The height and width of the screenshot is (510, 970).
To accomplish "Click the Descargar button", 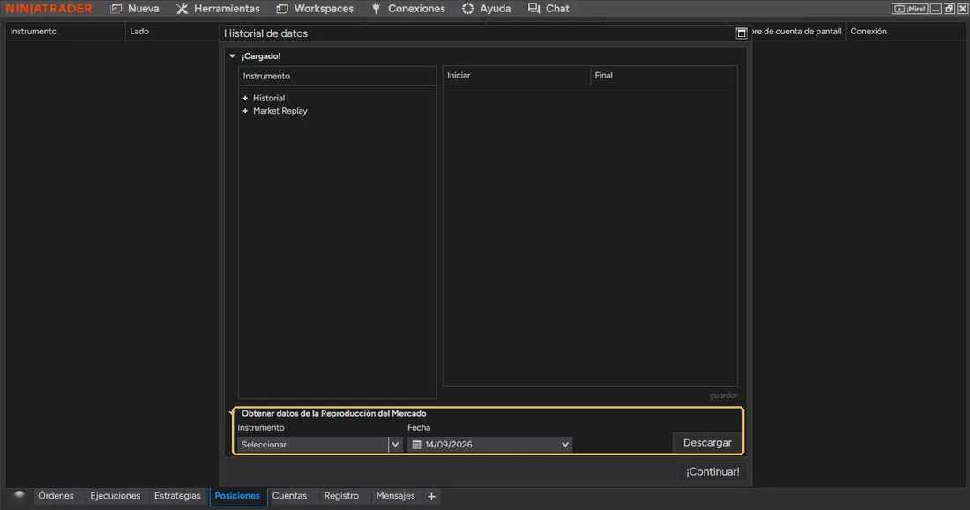I will (707, 443).
